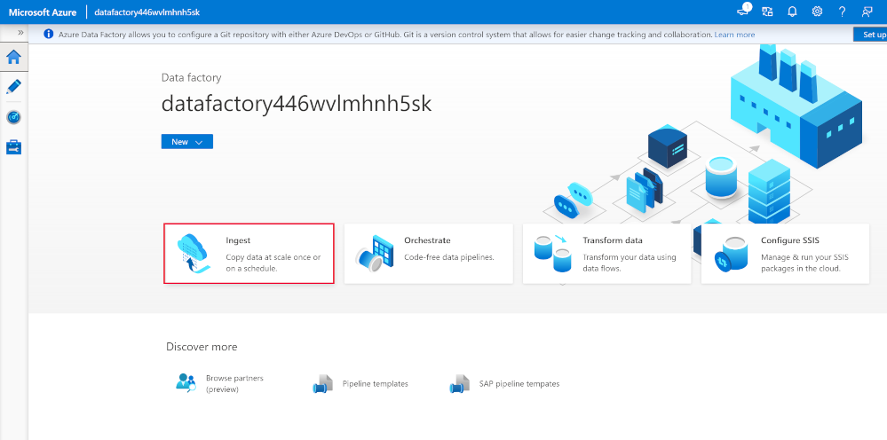Viewport: 887px width, 440px height.
Task: Open the Author pencil hub
Action: click(x=13, y=86)
